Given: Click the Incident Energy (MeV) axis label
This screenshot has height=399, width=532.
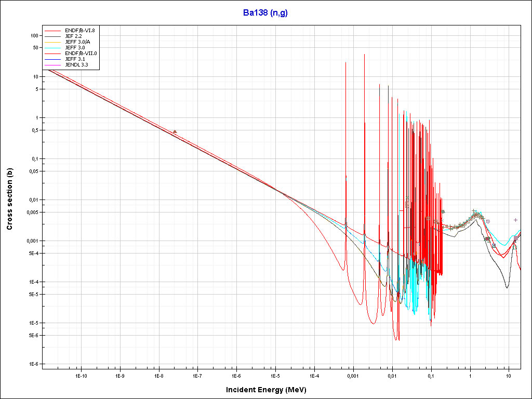Looking at the screenshot, I should (x=270, y=389).
